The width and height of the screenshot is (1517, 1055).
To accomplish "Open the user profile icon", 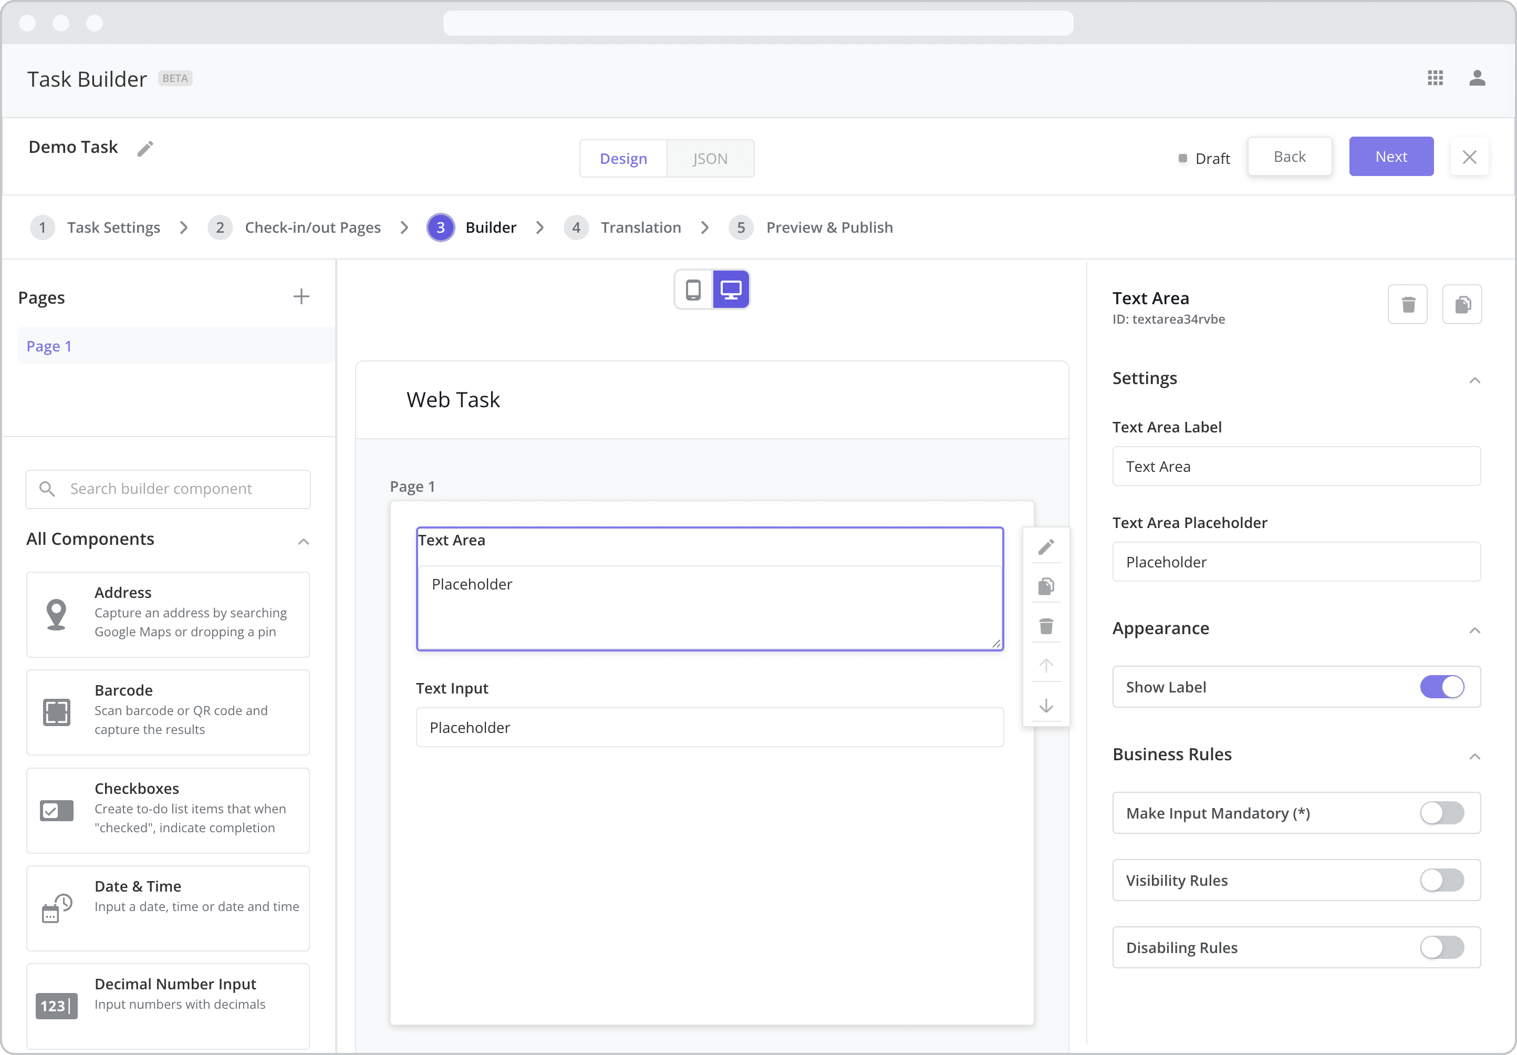I will [1478, 78].
